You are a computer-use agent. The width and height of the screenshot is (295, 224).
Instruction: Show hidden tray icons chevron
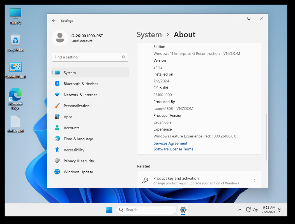click(x=240, y=210)
